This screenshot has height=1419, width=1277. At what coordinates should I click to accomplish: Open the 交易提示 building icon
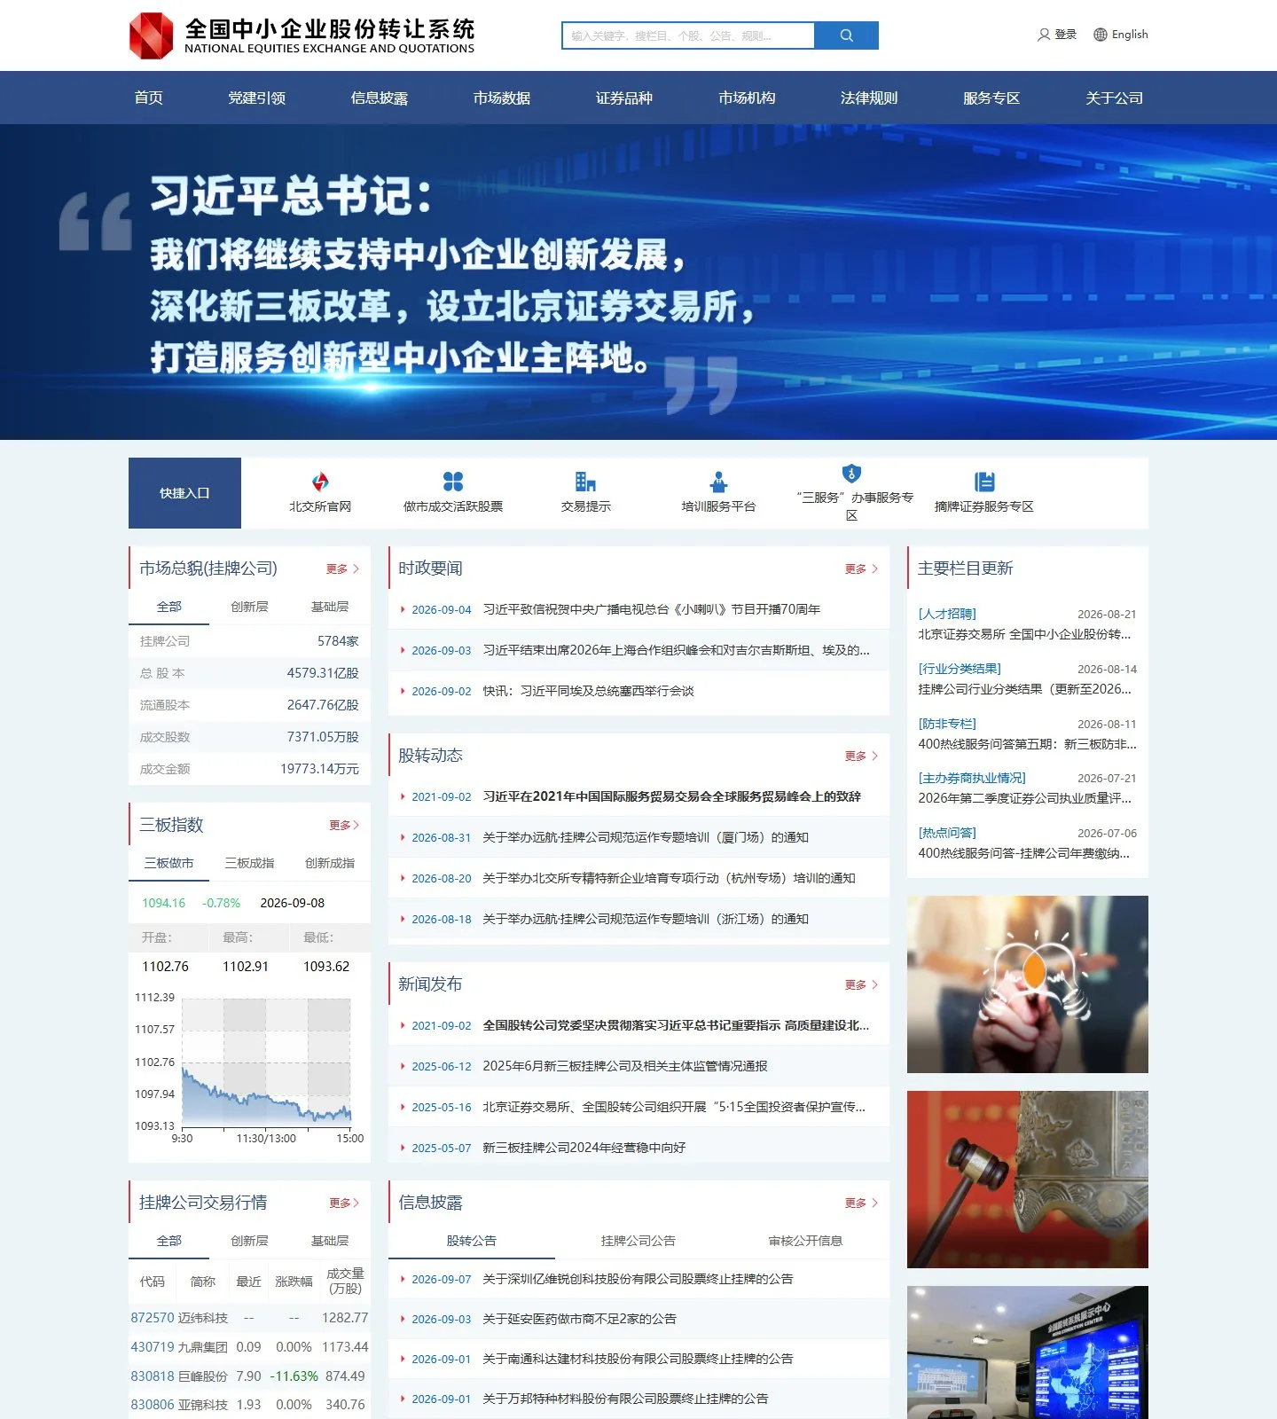coord(585,482)
